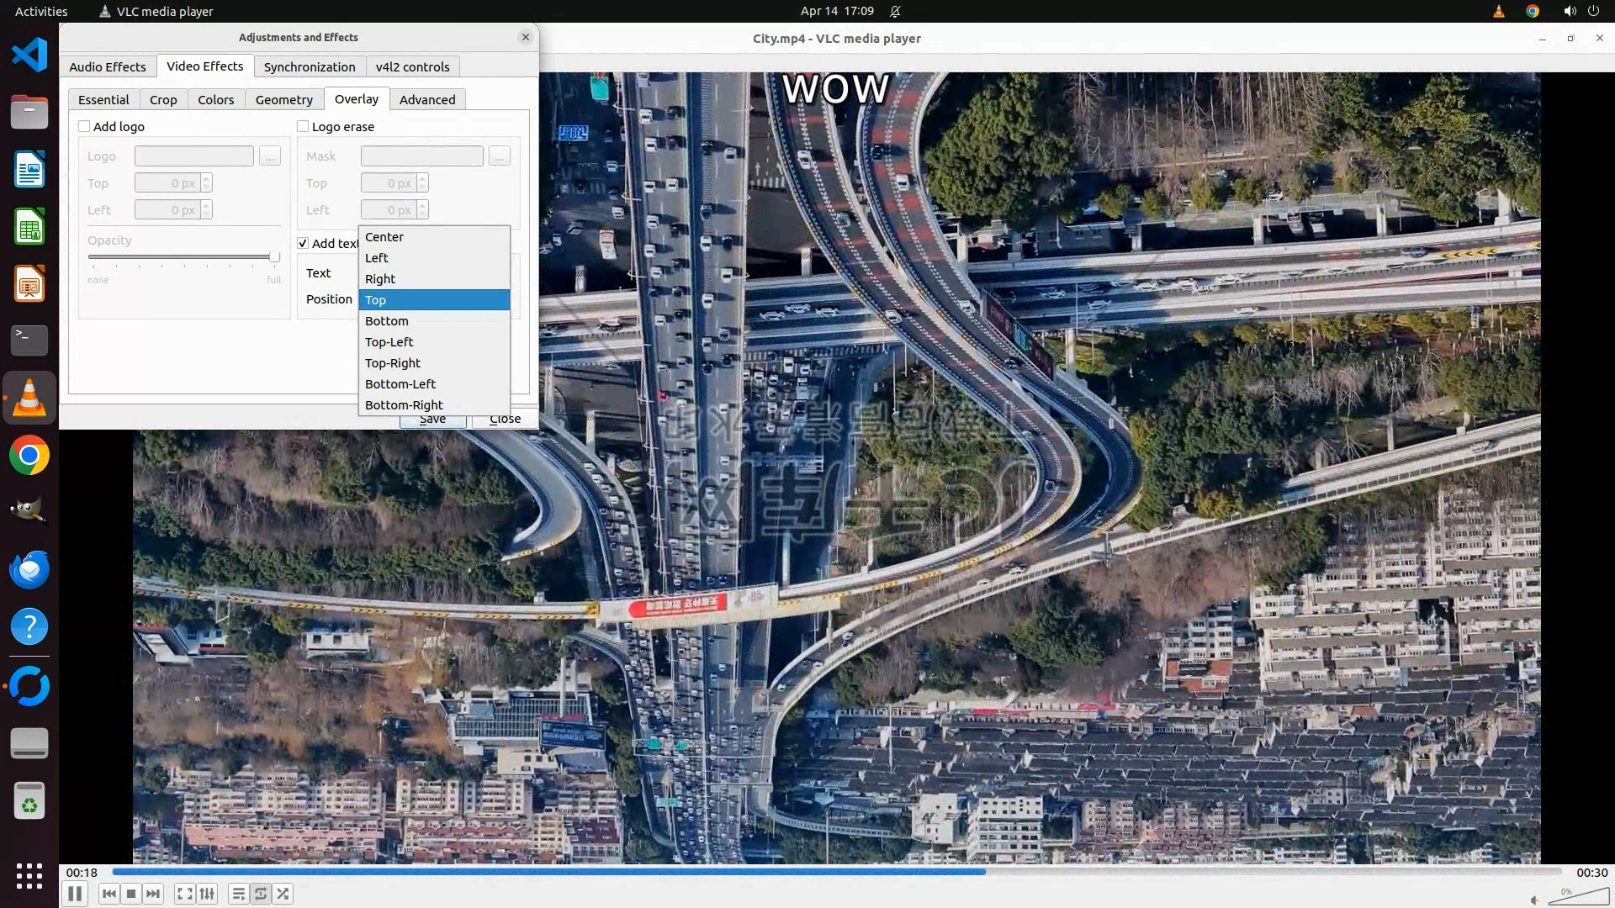Viewport: 1615px width, 908px height.
Task: Switch to the Audio Effects tab
Action: tap(107, 66)
